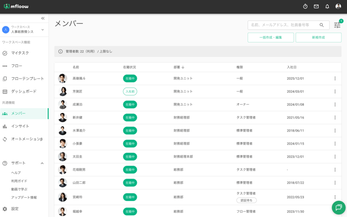Open the notifications bell
347x217 pixels.
coord(327,6)
